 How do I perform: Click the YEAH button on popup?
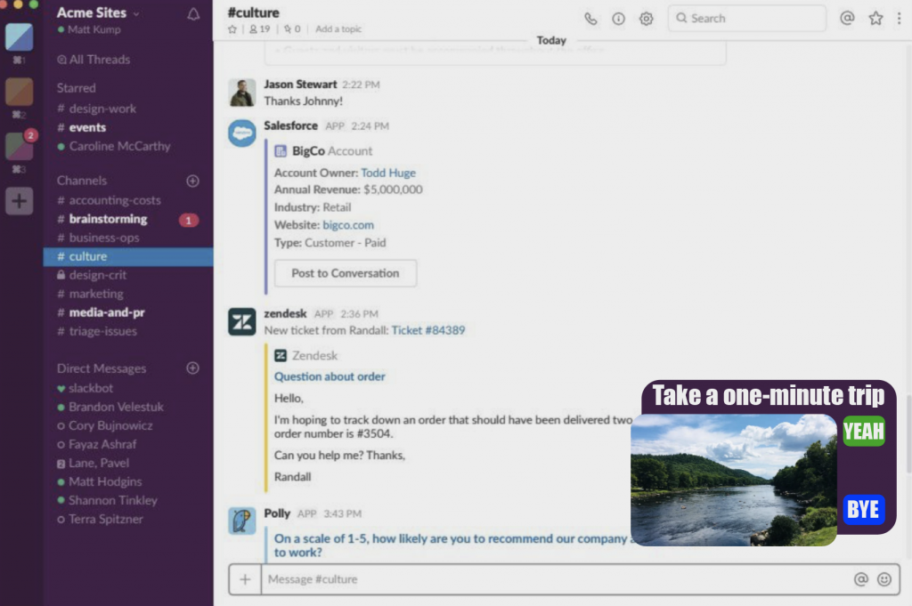[863, 432]
